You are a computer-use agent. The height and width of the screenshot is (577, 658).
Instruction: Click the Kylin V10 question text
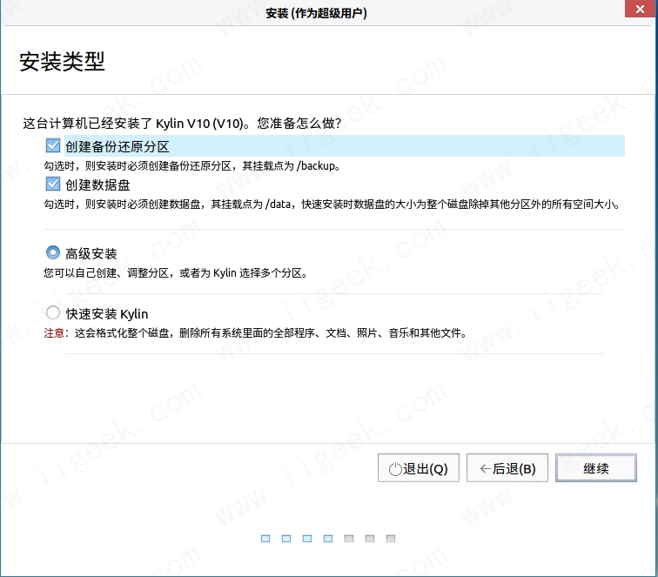click(182, 124)
